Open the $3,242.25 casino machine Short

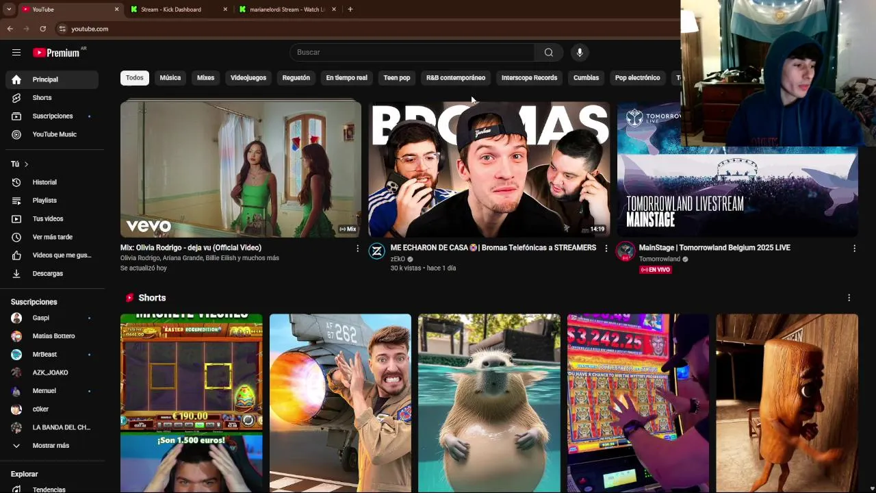coord(638,403)
